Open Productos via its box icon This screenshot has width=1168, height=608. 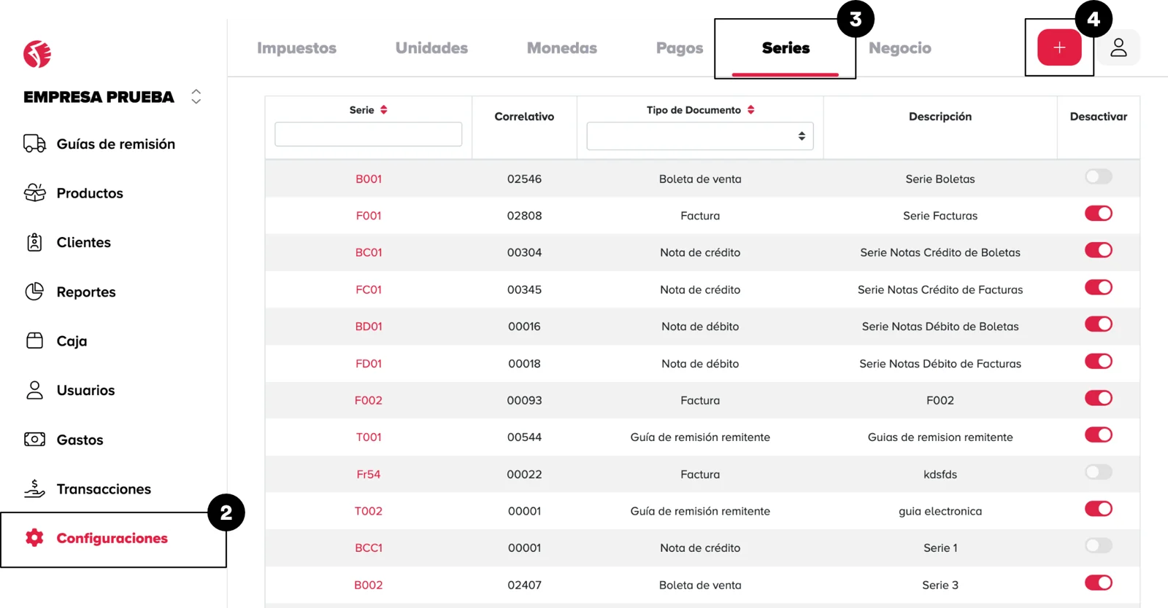34,193
